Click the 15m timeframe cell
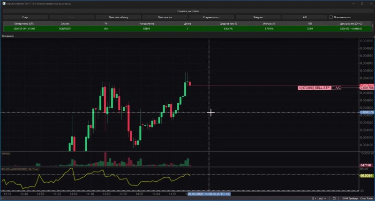This screenshot has width=375, height=201. point(106,29)
